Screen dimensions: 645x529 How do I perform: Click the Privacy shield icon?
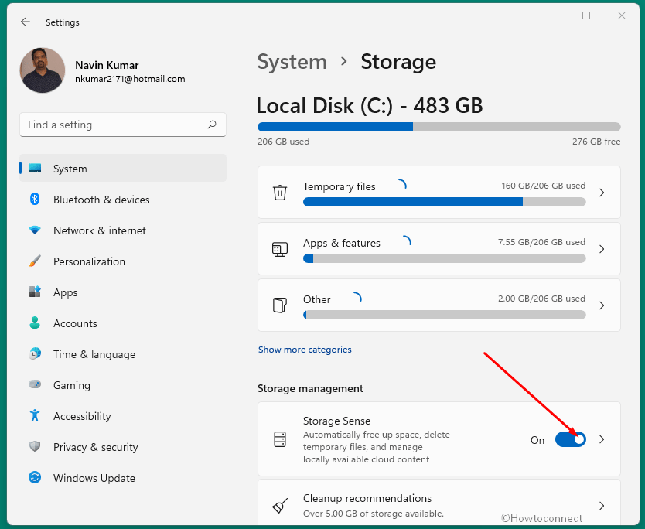pos(35,446)
